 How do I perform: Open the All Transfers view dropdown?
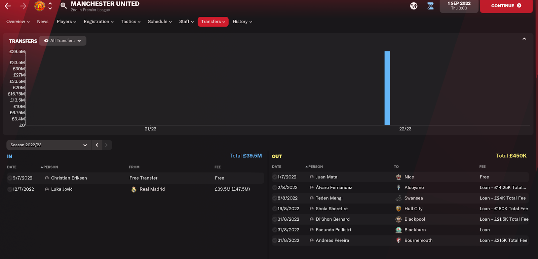[63, 41]
